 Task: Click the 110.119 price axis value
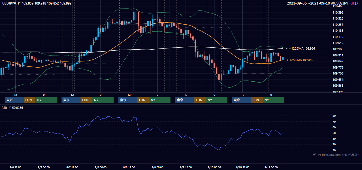tap(338, 37)
